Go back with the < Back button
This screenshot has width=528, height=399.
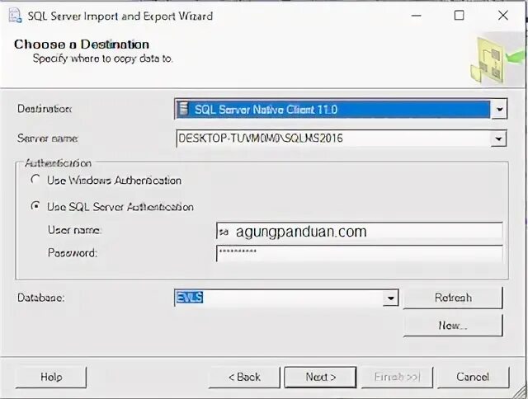(x=244, y=377)
